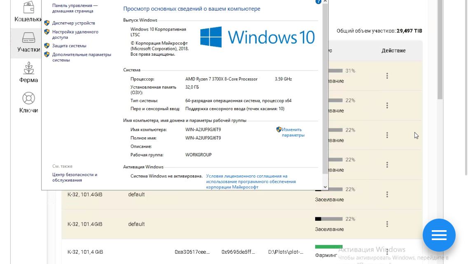The width and height of the screenshot is (468, 264).
Task: Open Панель управления — домашняя страница link
Action: [x=75, y=8]
